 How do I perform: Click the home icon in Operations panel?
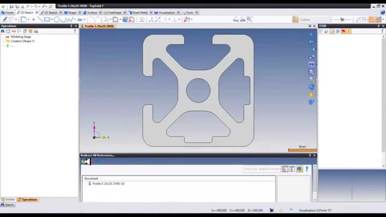(x=3, y=31)
